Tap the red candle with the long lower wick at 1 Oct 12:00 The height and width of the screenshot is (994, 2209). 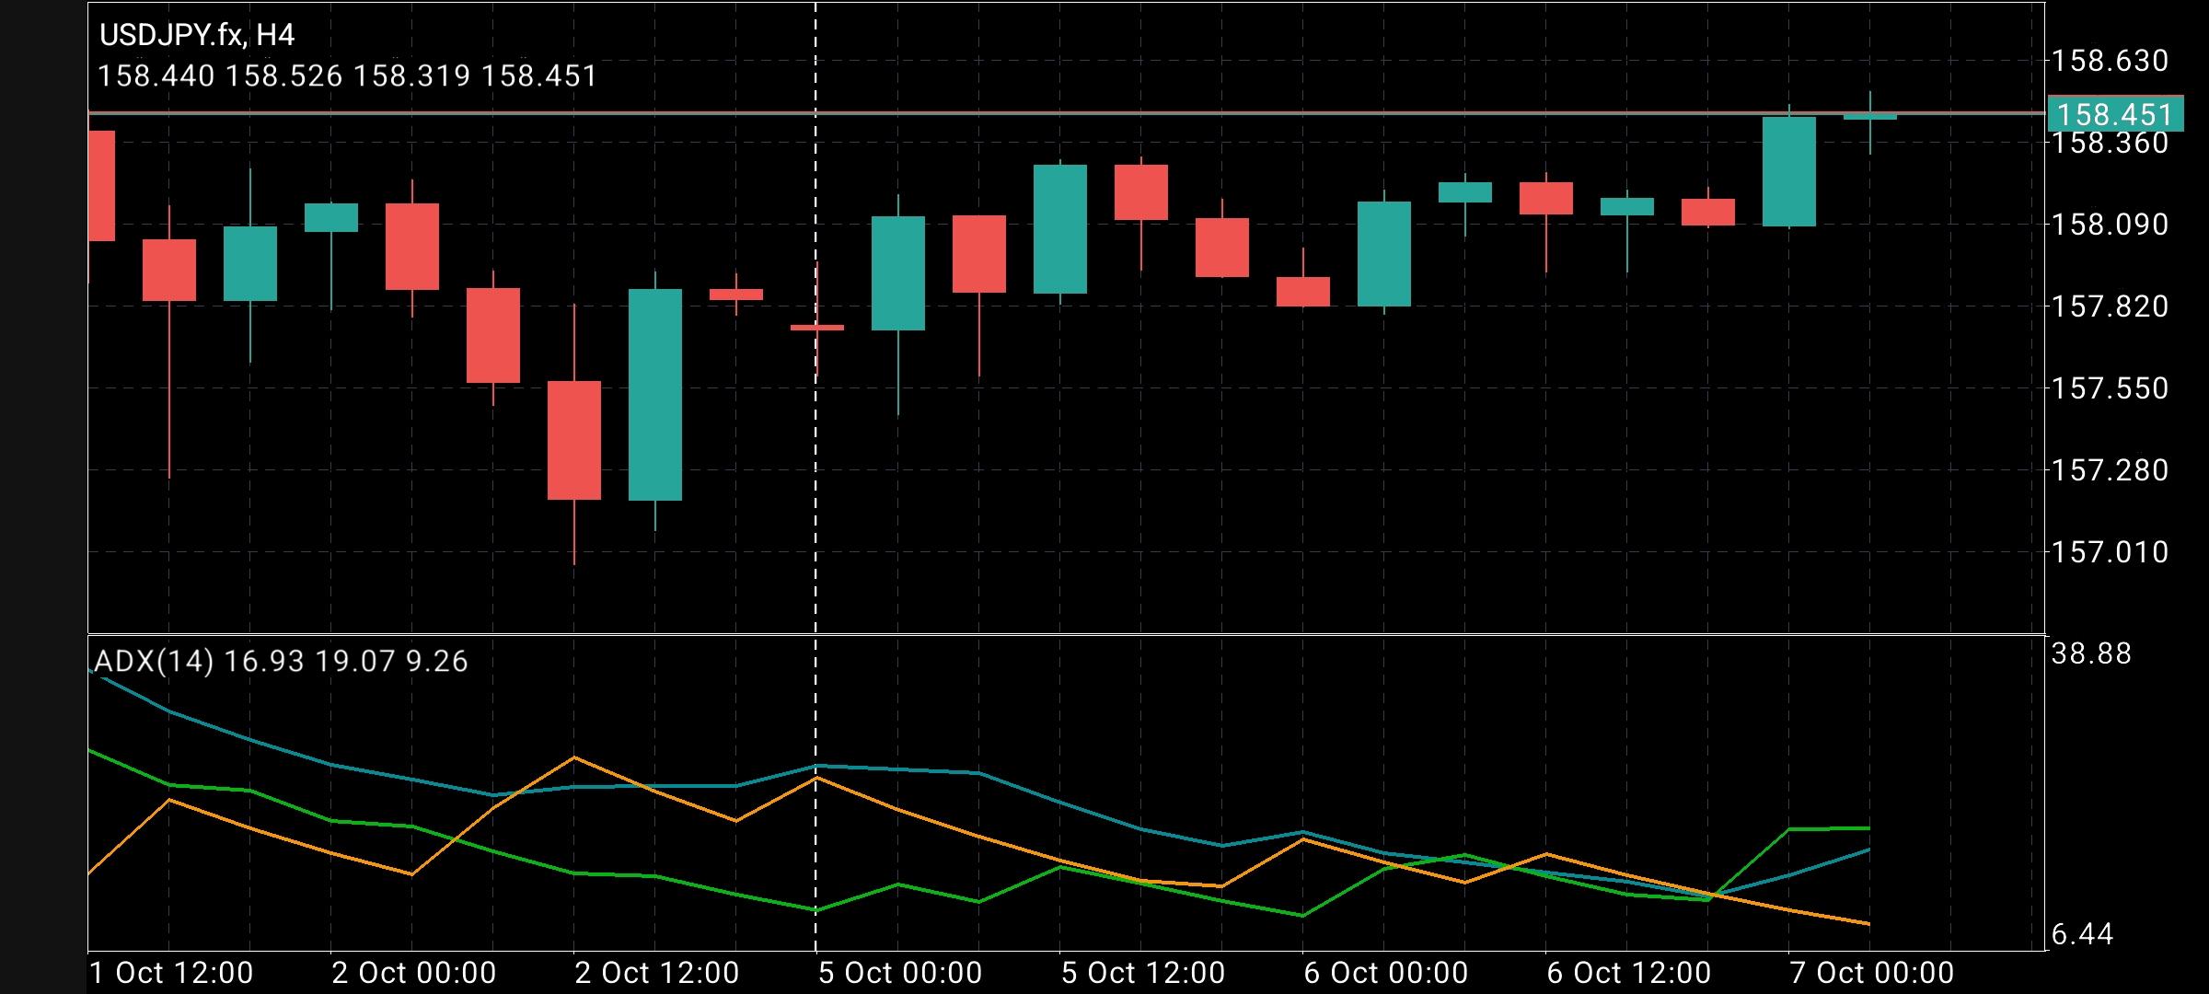169,270
